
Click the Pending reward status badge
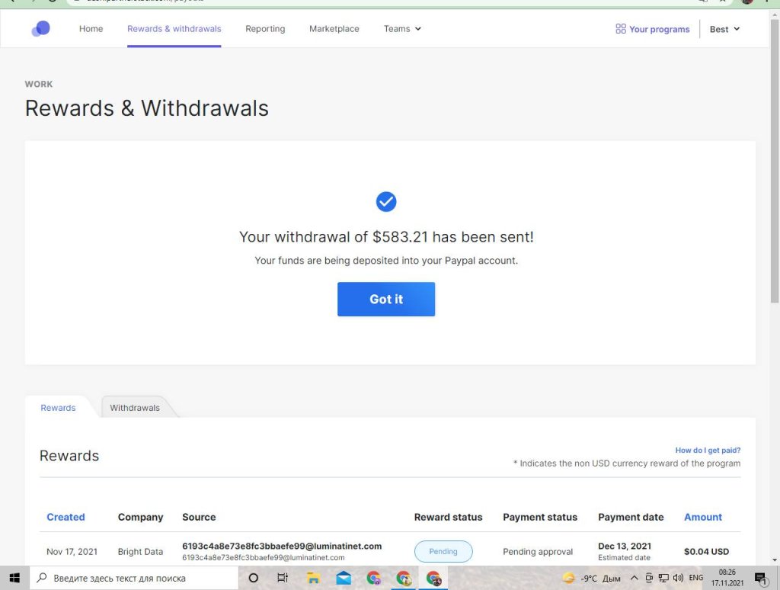(x=443, y=552)
